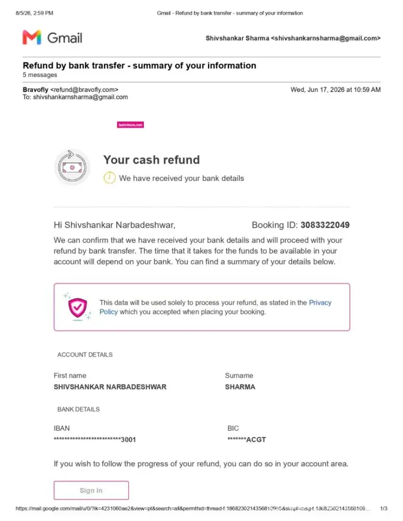Click the cash refund banknote icon
The width and height of the screenshot is (403, 521).
72,167
